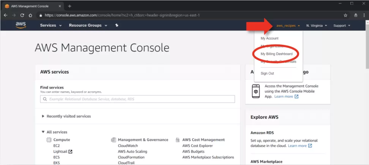Close the AWS Management Console browser tab
The image size is (369, 165).
(x=59, y=6)
